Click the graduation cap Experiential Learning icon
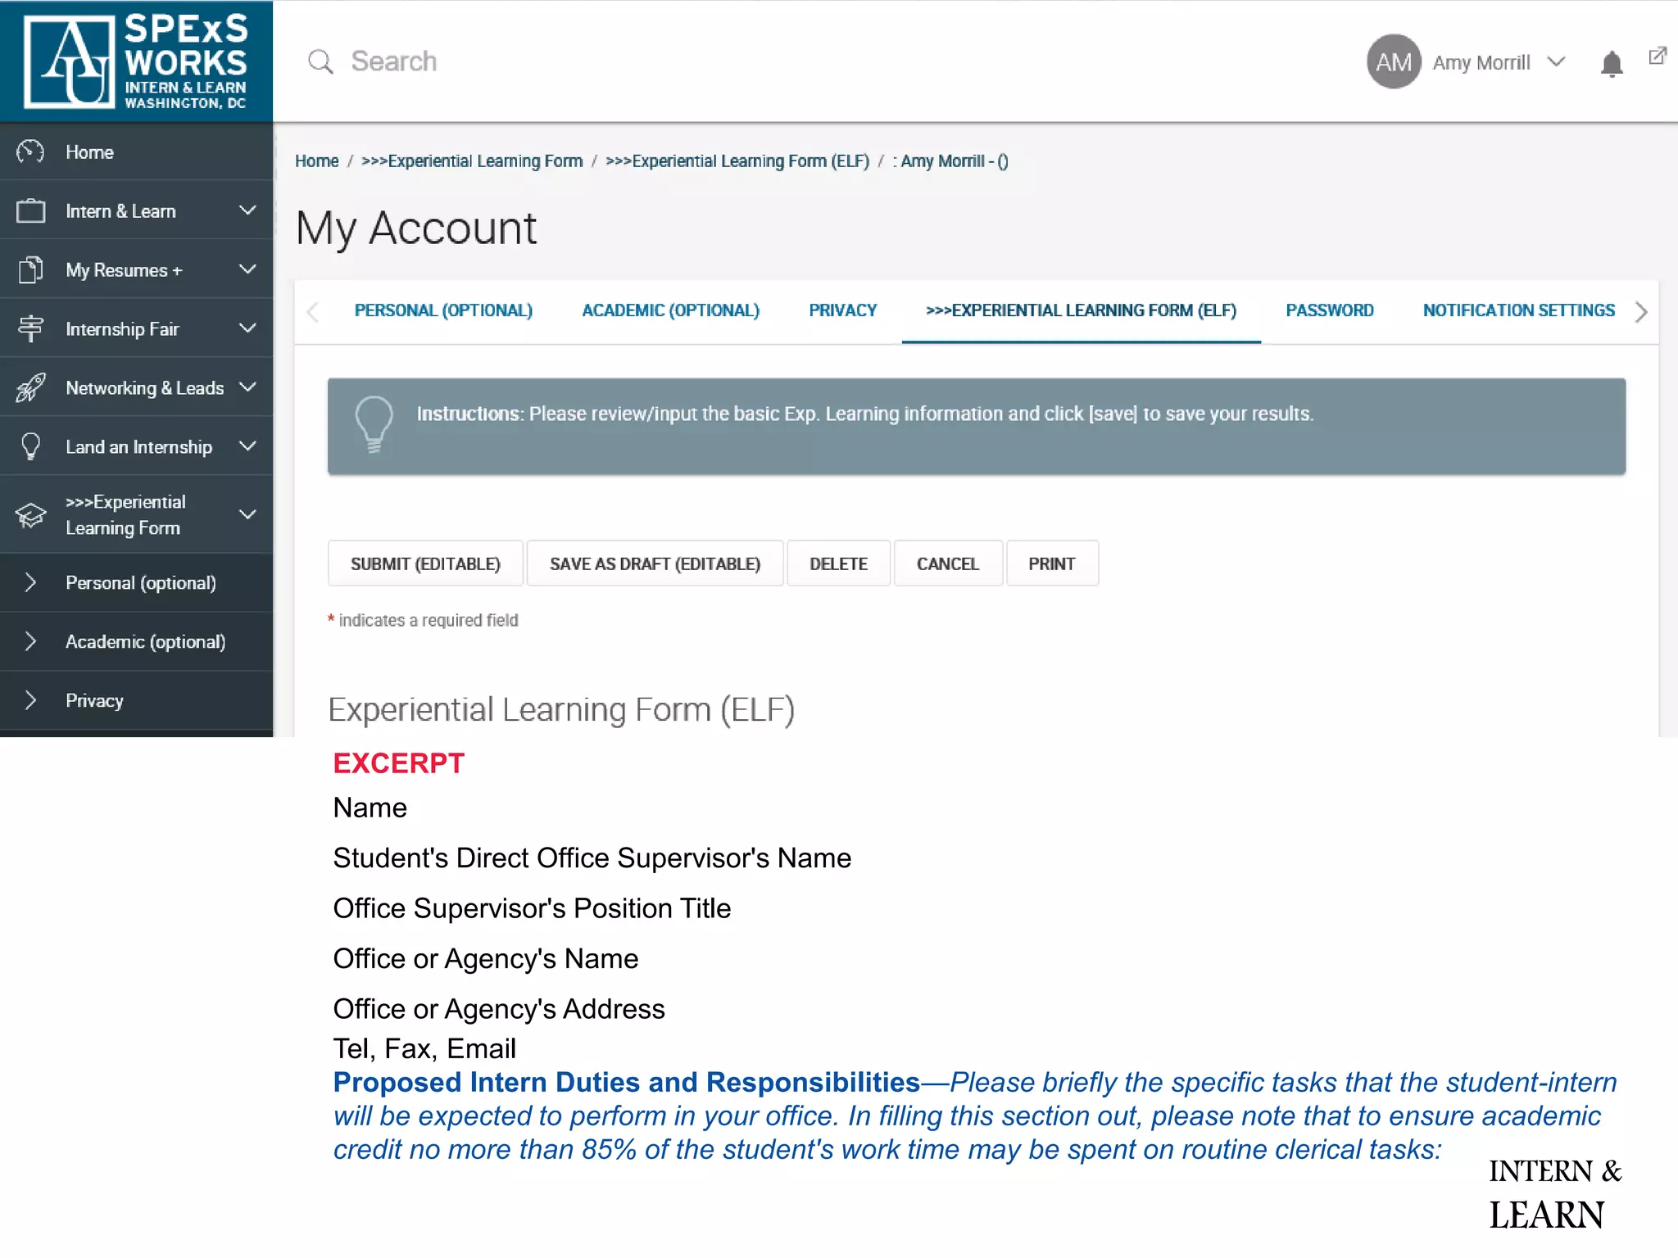The image size is (1678, 1258). 30,515
